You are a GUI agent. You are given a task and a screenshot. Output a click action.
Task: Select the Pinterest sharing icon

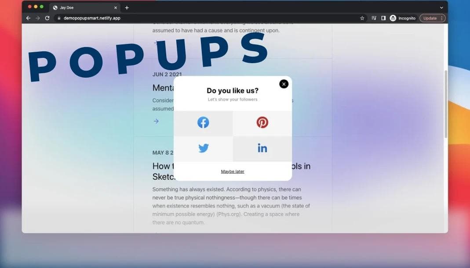click(x=262, y=122)
